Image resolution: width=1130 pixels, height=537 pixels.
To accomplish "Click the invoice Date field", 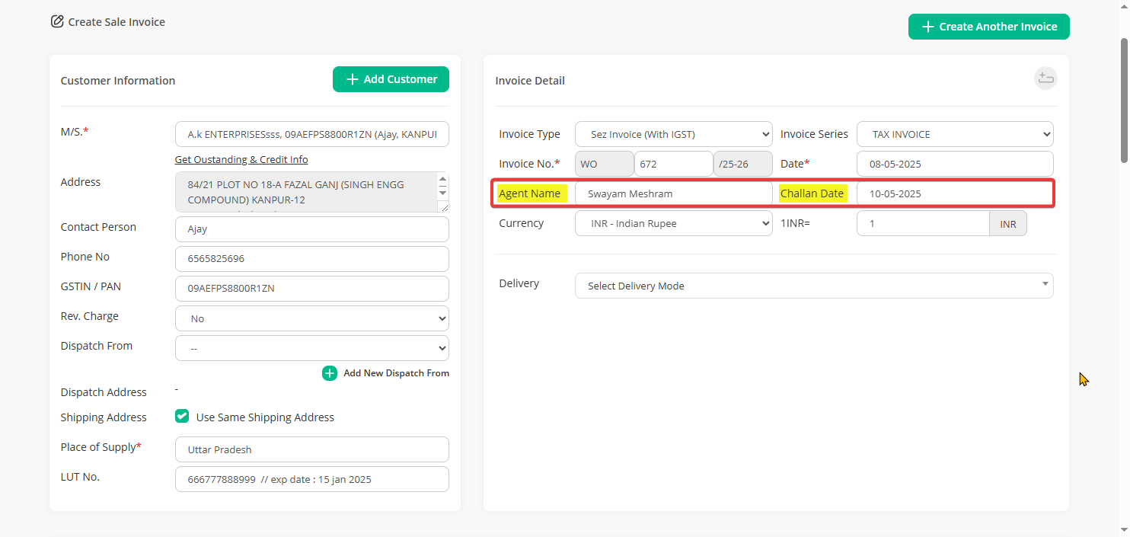I will pyautogui.click(x=955, y=164).
